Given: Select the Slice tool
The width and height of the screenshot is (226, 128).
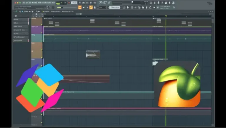Looking at the screenshot, I should pos(32,11).
